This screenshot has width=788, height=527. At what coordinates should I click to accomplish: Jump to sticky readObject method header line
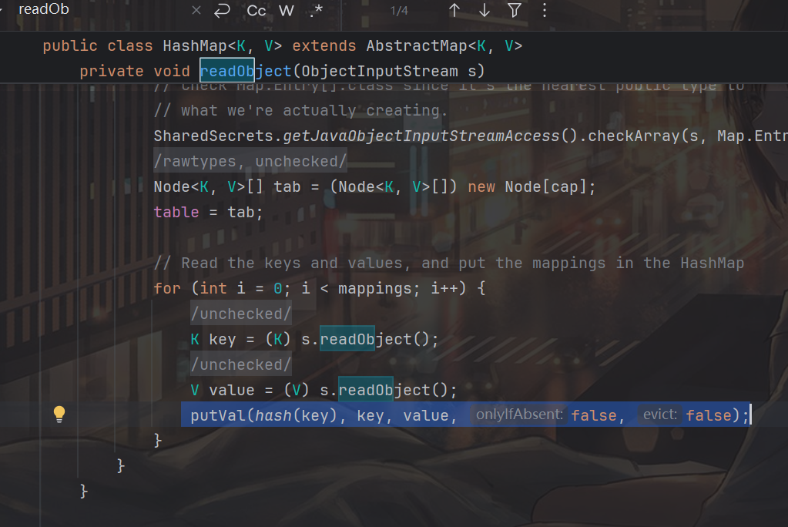282,71
